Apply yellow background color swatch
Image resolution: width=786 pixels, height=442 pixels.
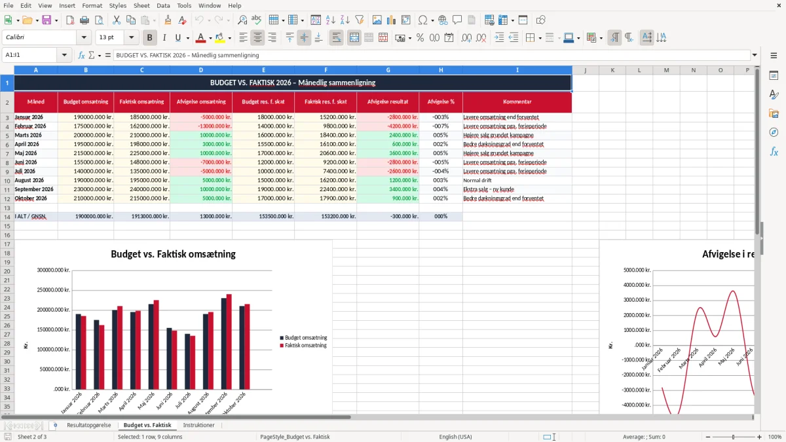[220, 38]
